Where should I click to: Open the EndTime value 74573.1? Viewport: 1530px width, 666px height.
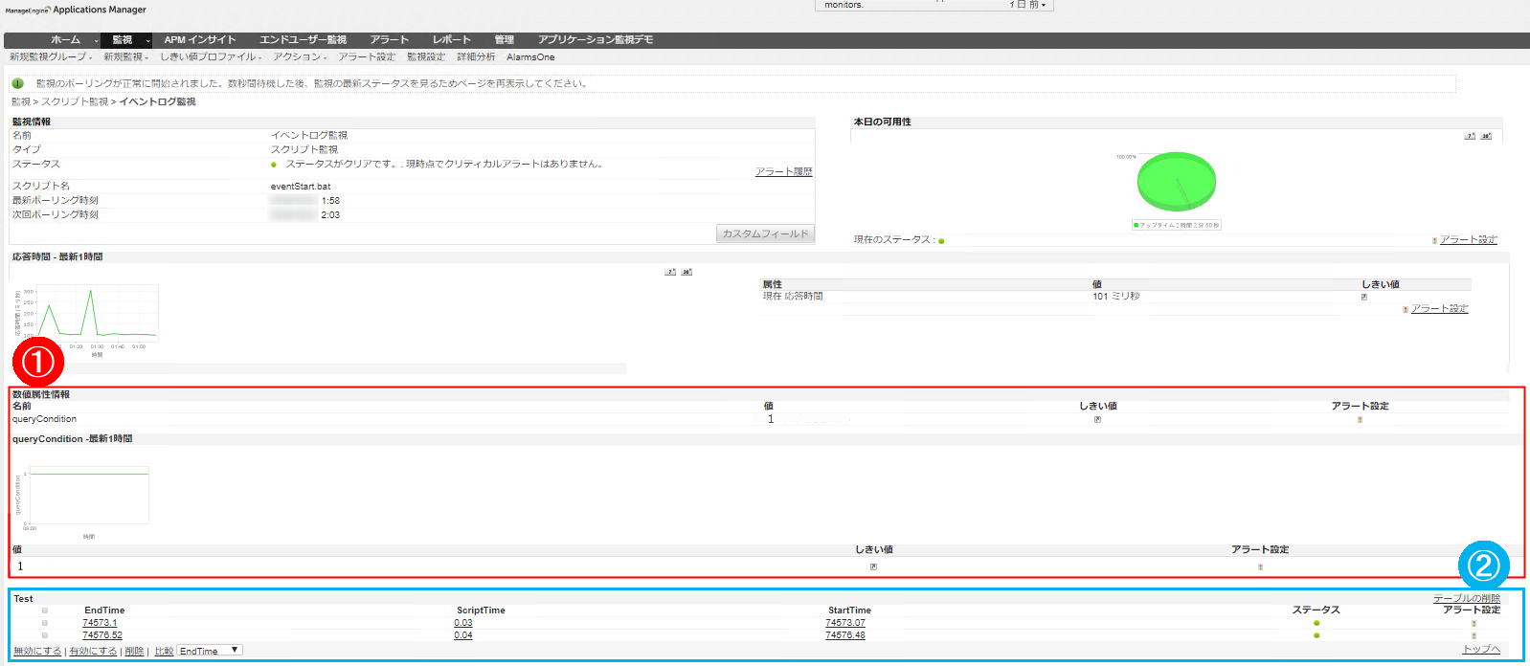(100, 623)
